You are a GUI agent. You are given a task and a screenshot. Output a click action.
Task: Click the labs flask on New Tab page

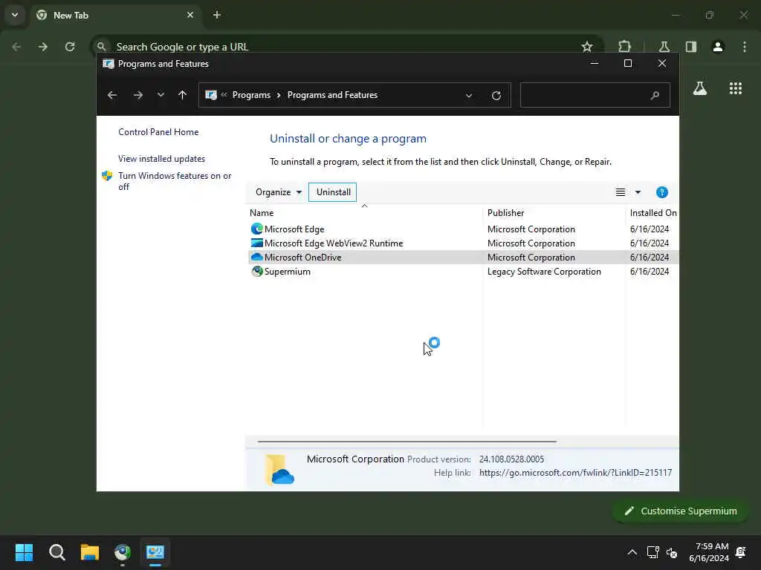[700, 88]
